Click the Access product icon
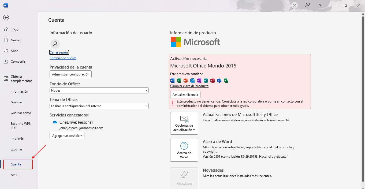Image resolution: width=365 pixels, height=189 pixels. (x=212, y=81)
